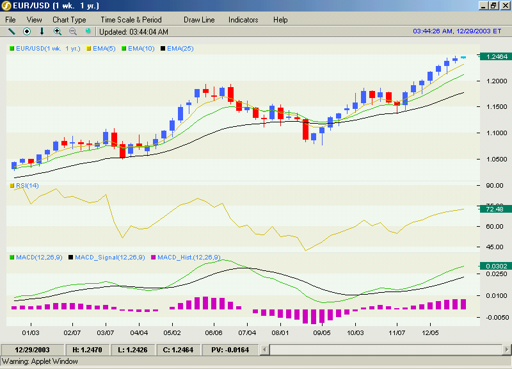The height and width of the screenshot is (369, 512).
Task: Click the MACD_Hist.(12,26,9) legend label
Action: 189,258
